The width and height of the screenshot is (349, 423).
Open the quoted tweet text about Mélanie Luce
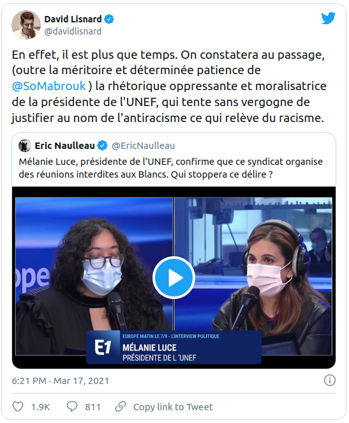coord(171,168)
